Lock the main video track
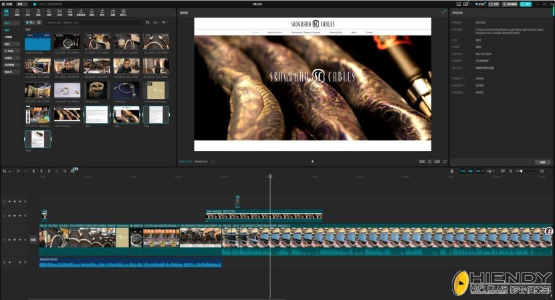The width and height of the screenshot is (555, 300). 9,239
